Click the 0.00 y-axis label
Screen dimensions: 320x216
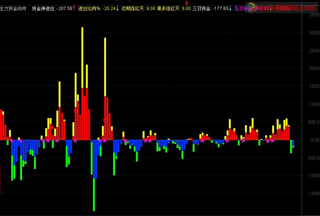pos(315,140)
